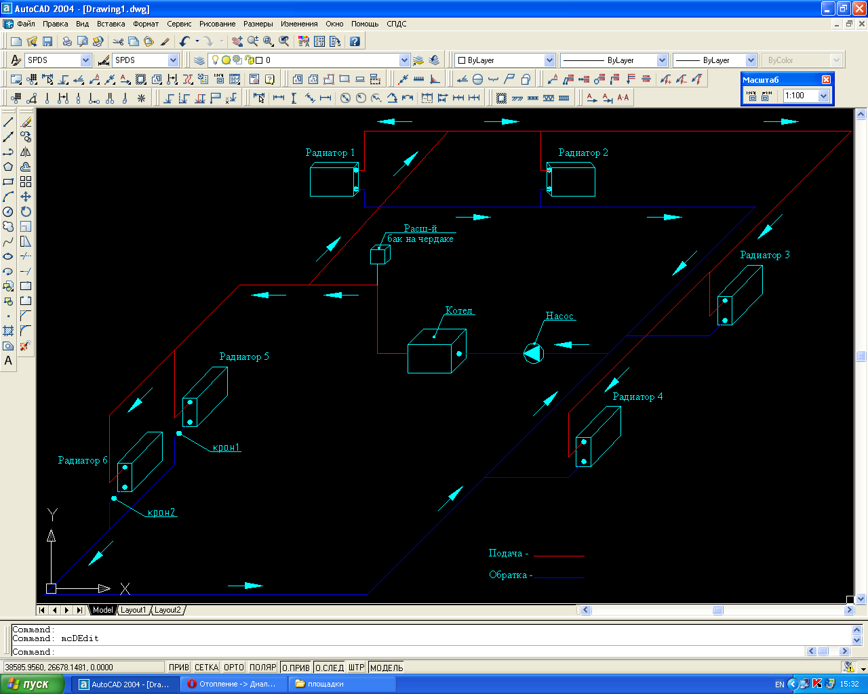Pick the Mirror tool
This screenshot has width=868, height=694.
(26, 152)
